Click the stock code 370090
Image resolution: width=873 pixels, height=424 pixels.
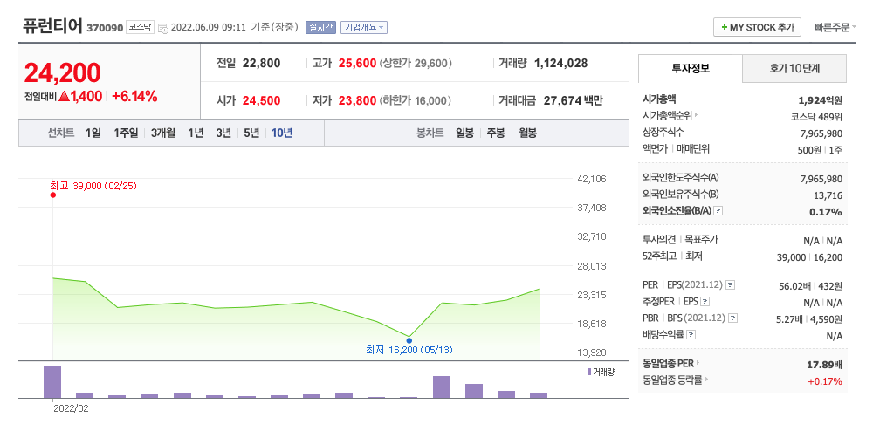(105, 28)
